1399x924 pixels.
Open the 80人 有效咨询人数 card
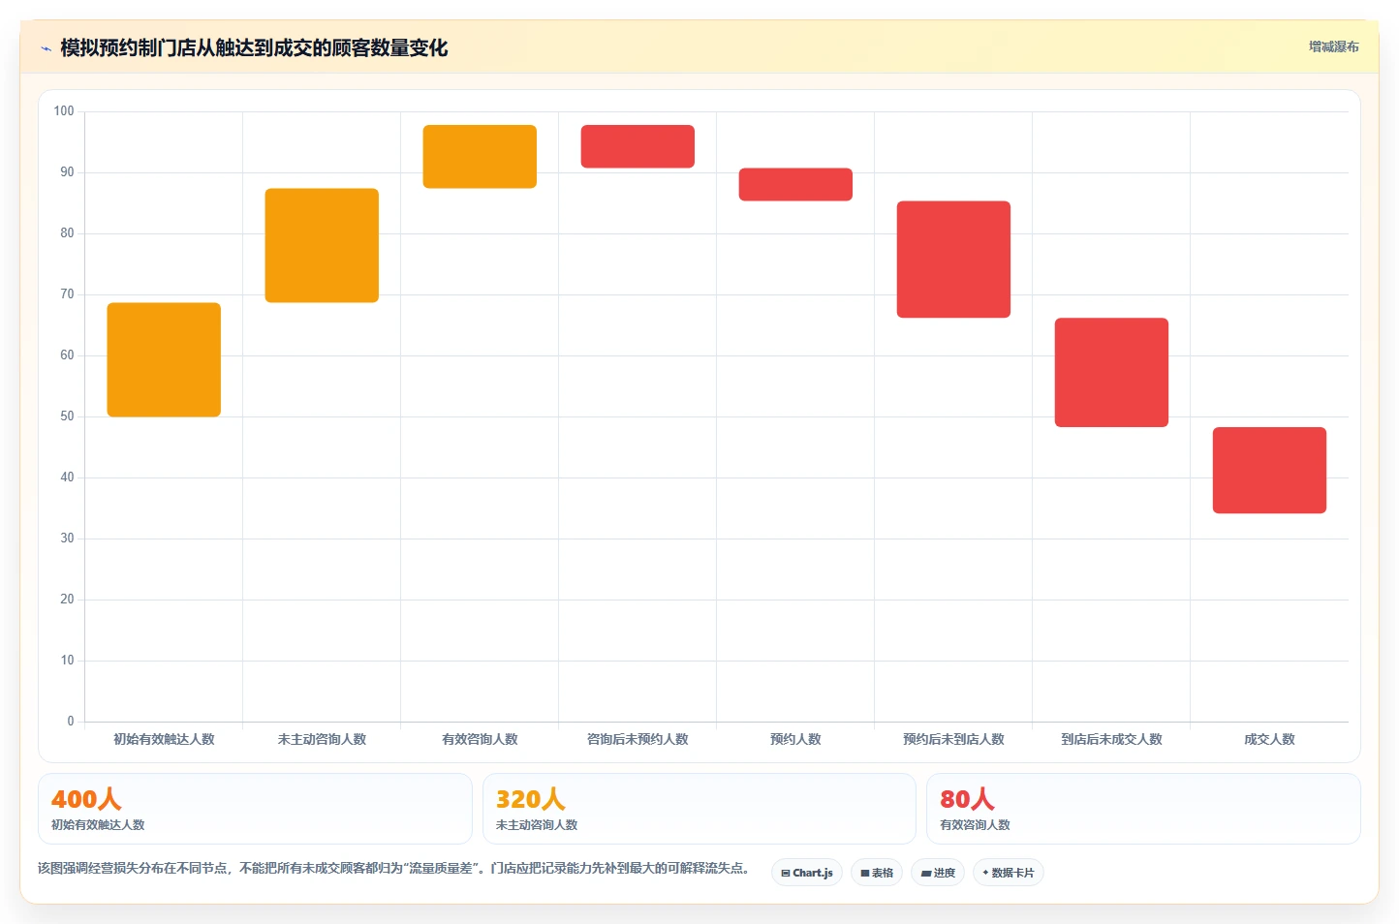[1143, 809]
